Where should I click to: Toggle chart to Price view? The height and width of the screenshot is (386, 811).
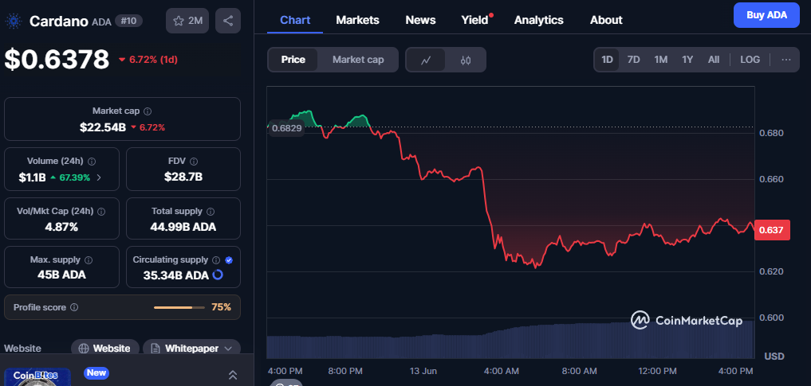point(293,60)
